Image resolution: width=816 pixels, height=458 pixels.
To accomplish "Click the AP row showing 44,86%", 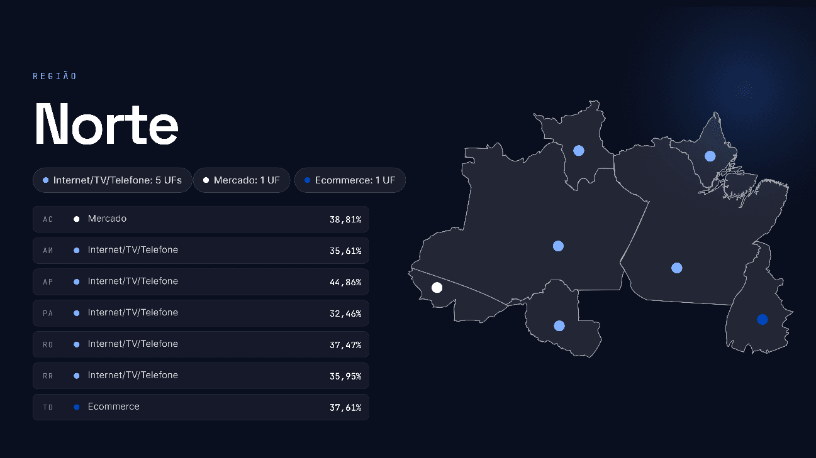I will coord(201,281).
